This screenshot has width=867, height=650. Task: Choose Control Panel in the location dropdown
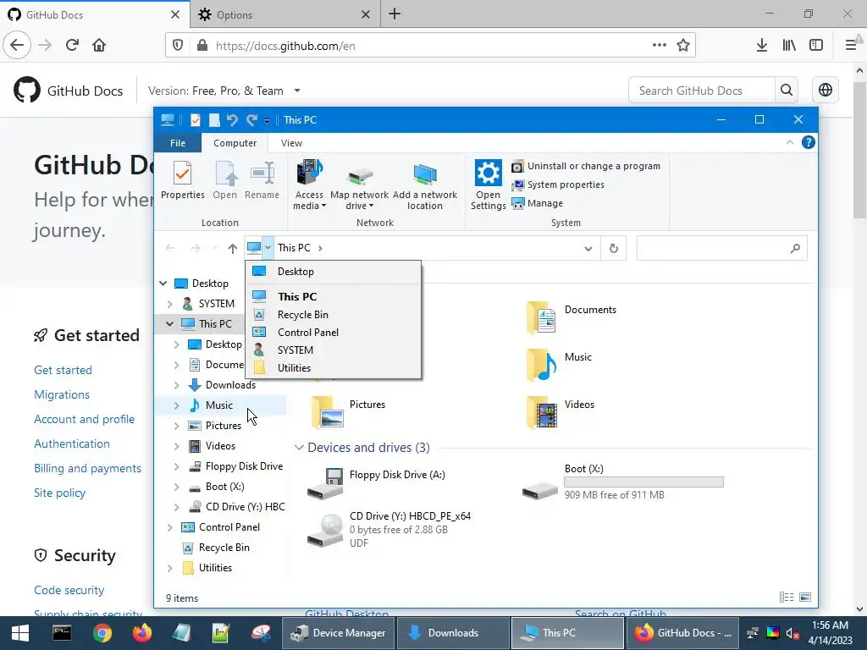click(x=333, y=332)
